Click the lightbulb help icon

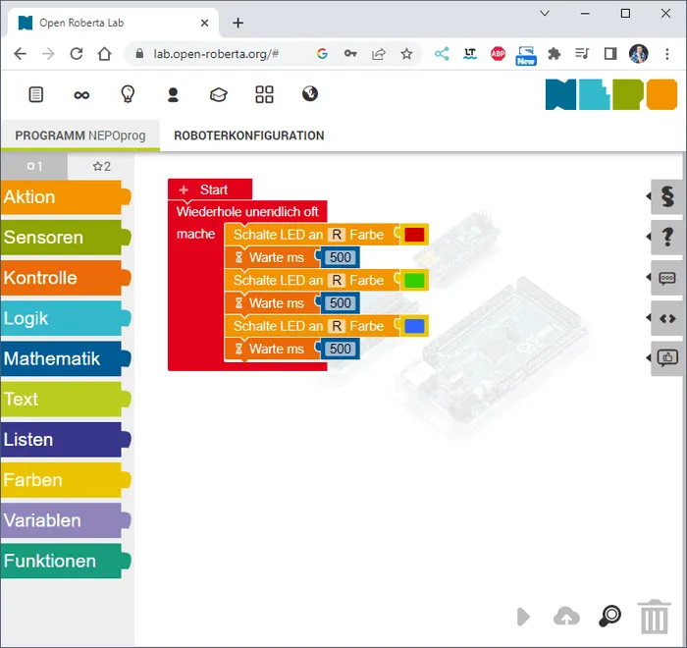(x=128, y=94)
